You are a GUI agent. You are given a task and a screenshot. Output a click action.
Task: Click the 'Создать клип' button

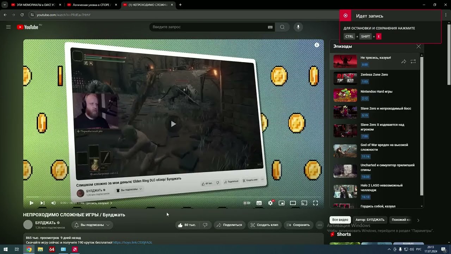[x=264, y=225]
